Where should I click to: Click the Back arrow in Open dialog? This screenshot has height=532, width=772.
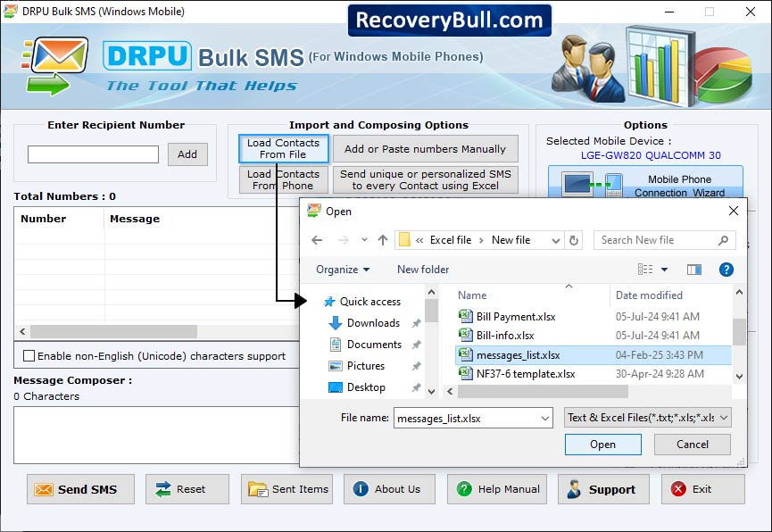point(317,240)
